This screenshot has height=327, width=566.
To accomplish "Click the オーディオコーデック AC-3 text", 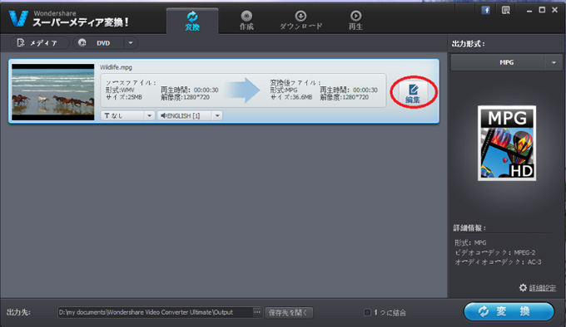I will tap(498, 262).
